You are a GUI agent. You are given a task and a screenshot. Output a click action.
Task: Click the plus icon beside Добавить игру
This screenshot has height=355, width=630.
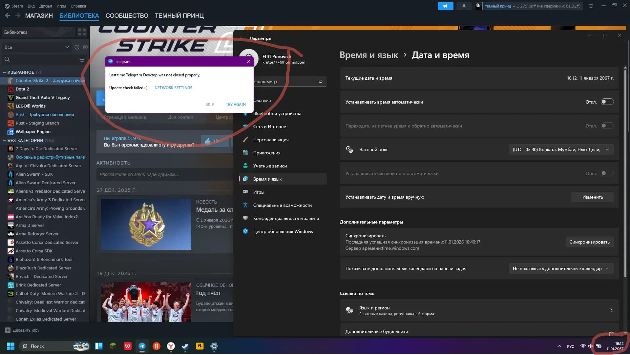coord(8,330)
